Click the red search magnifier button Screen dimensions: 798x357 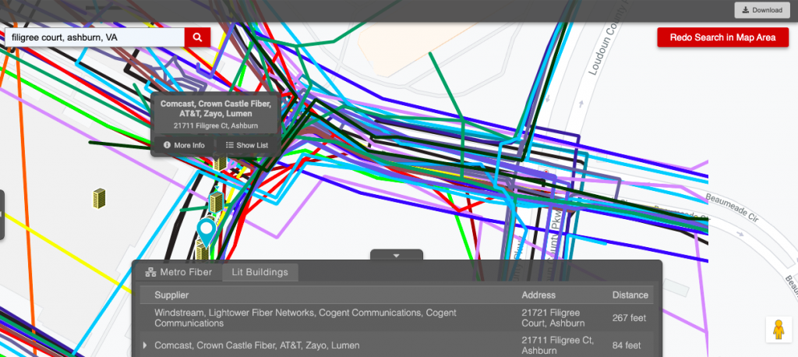coord(197,37)
